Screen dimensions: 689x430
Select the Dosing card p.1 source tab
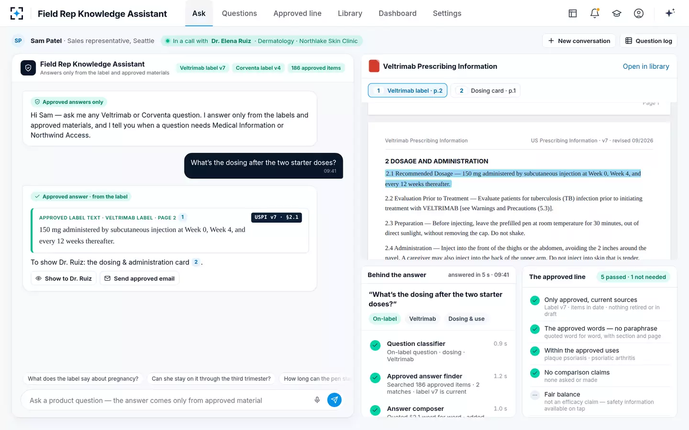click(x=486, y=90)
